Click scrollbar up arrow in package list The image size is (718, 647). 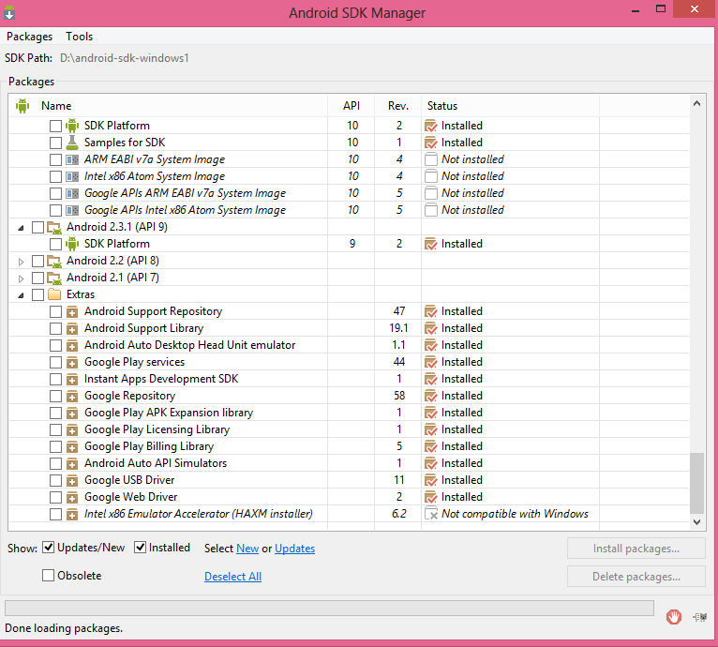pyautogui.click(x=696, y=103)
